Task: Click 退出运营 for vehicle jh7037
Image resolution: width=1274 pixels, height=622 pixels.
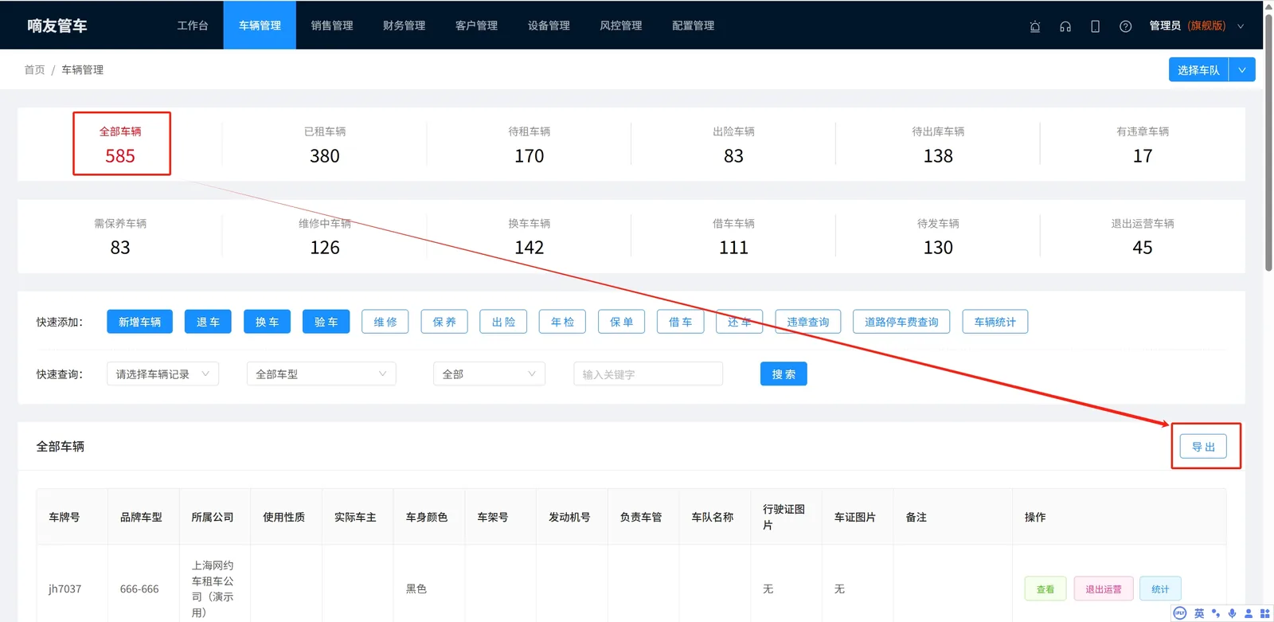Action: [1104, 589]
